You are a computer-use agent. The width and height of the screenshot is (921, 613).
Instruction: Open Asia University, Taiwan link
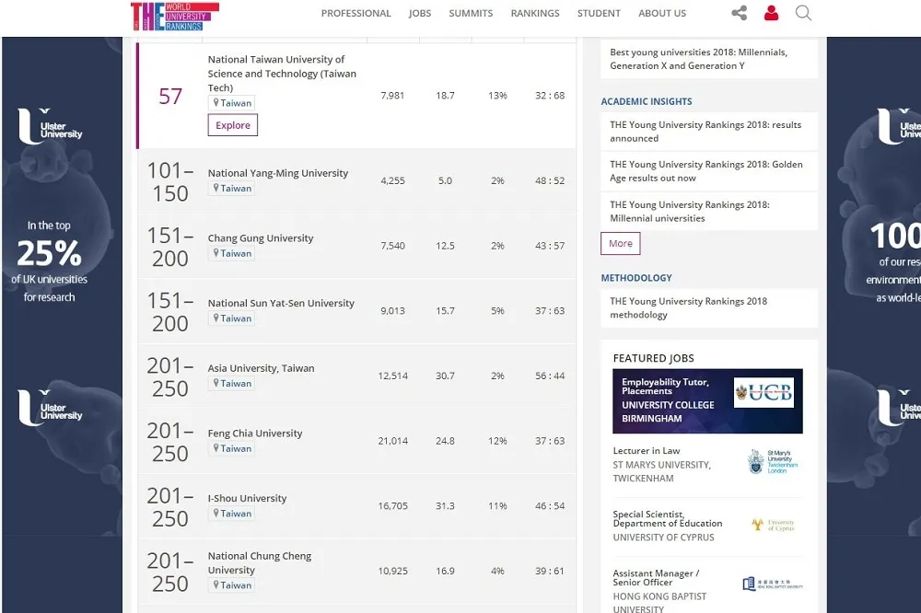(x=261, y=368)
